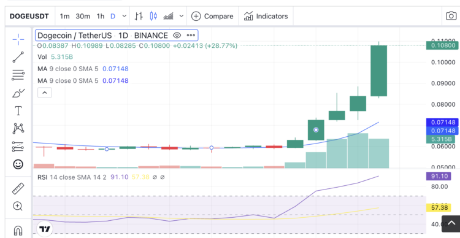
Task: Toggle the magnet snap mode
Action: 18,230
